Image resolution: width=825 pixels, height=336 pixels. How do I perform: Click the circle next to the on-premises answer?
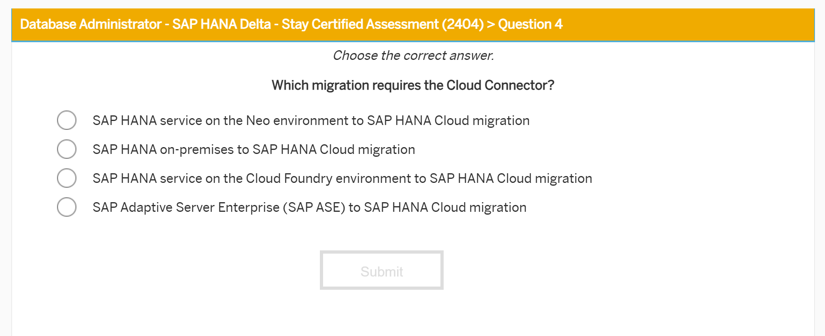click(67, 149)
